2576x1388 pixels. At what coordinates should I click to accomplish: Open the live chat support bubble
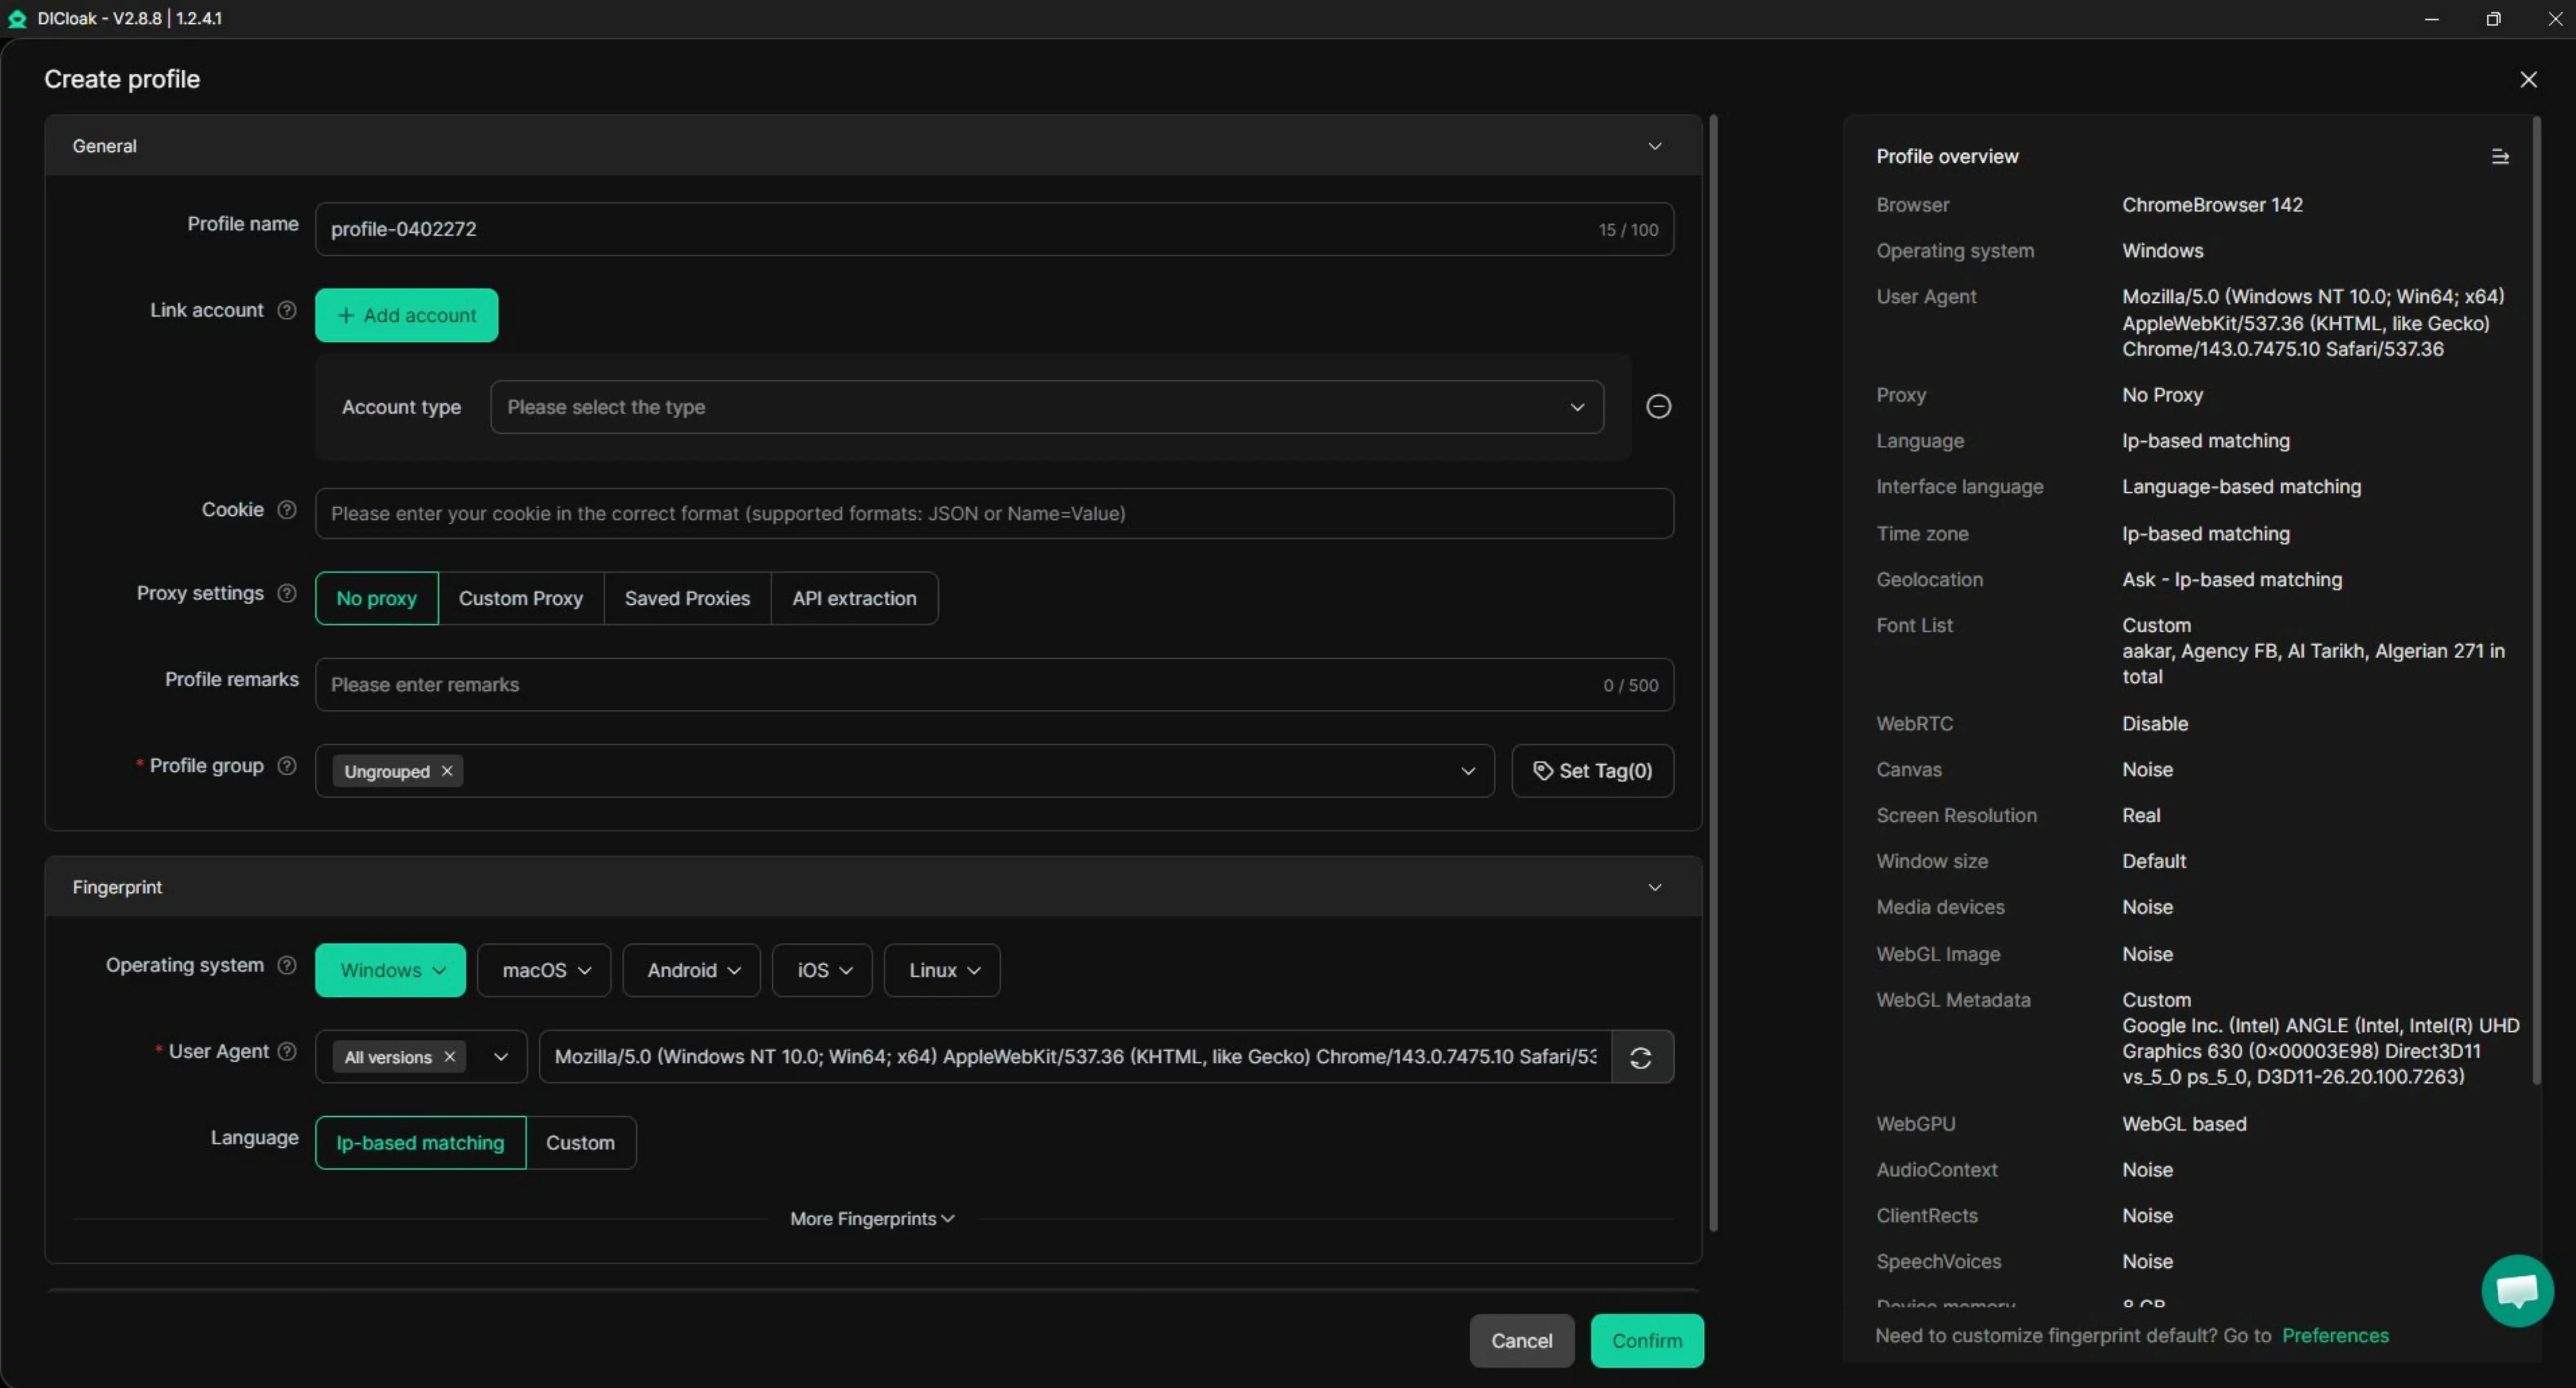[x=2516, y=1290]
